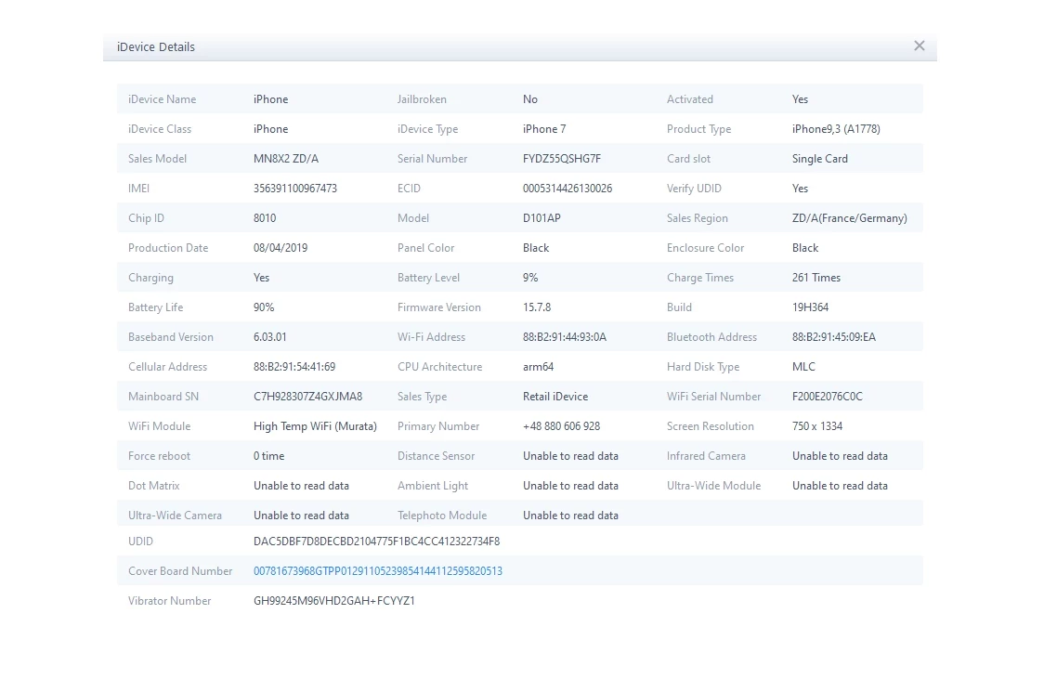Select the Enclosure Color value Black
Screen dimensions: 1044x692
805,248
